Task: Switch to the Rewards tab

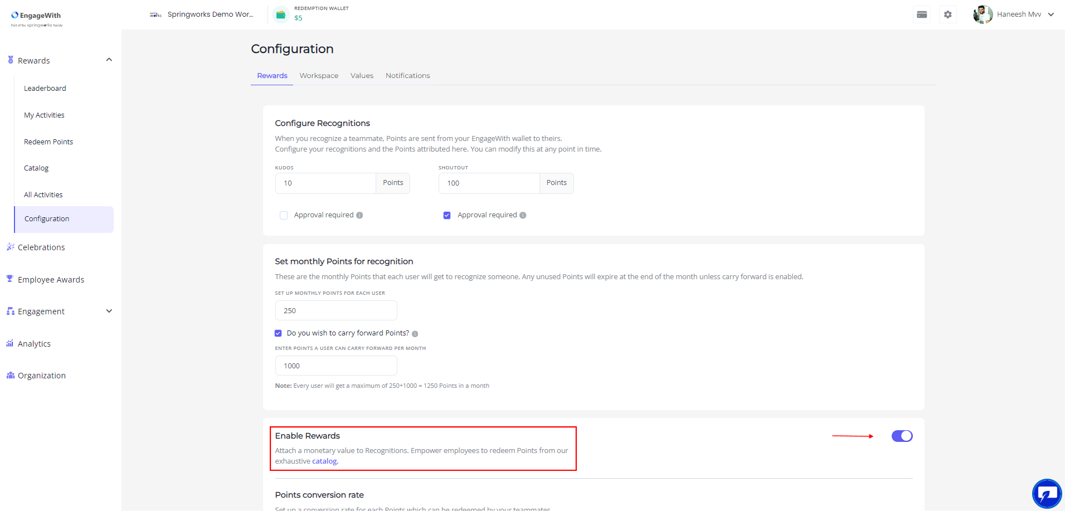Action: point(272,75)
